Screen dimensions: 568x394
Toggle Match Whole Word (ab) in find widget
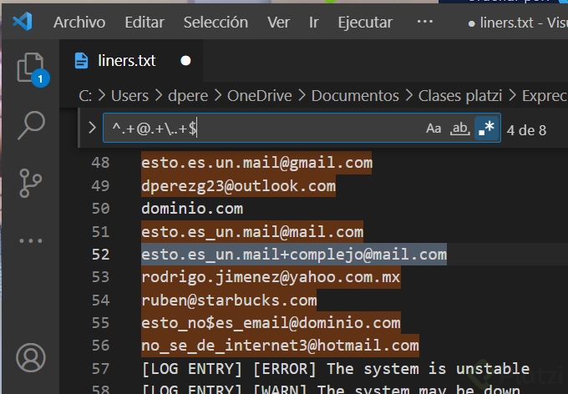click(x=459, y=129)
